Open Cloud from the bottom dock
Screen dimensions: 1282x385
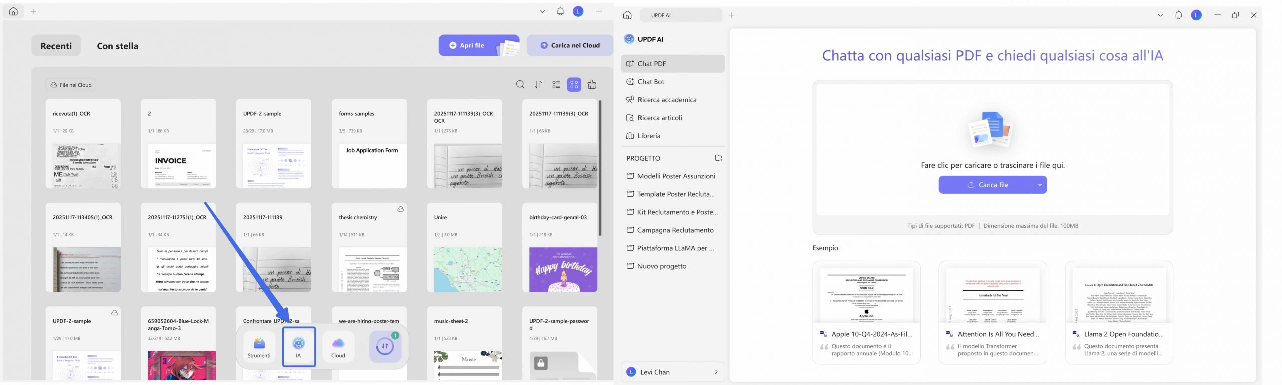(x=338, y=347)
